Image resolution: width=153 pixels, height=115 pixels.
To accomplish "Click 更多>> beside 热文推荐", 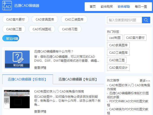I will 145,80.
